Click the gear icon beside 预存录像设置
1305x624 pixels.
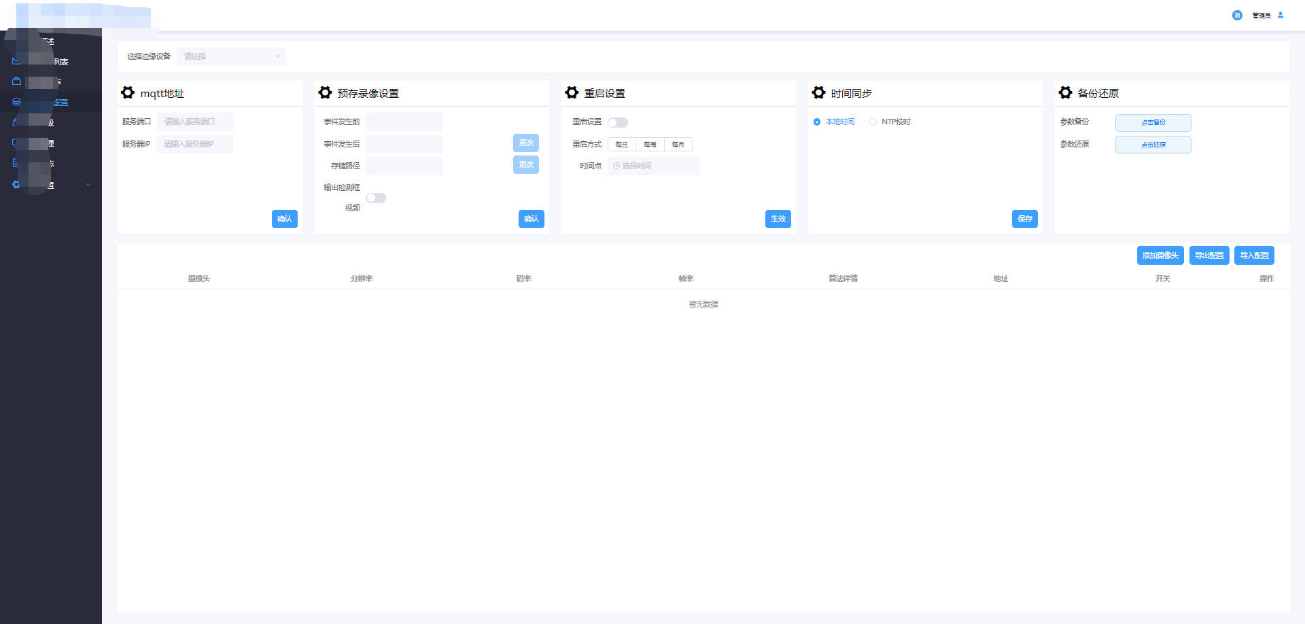326,92
